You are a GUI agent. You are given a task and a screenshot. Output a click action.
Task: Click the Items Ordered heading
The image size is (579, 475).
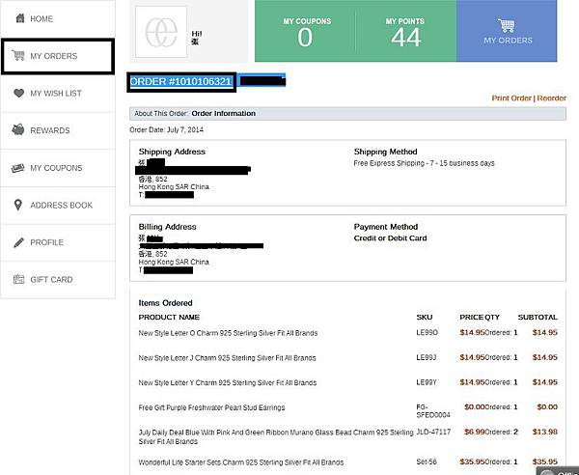[165, 303]
